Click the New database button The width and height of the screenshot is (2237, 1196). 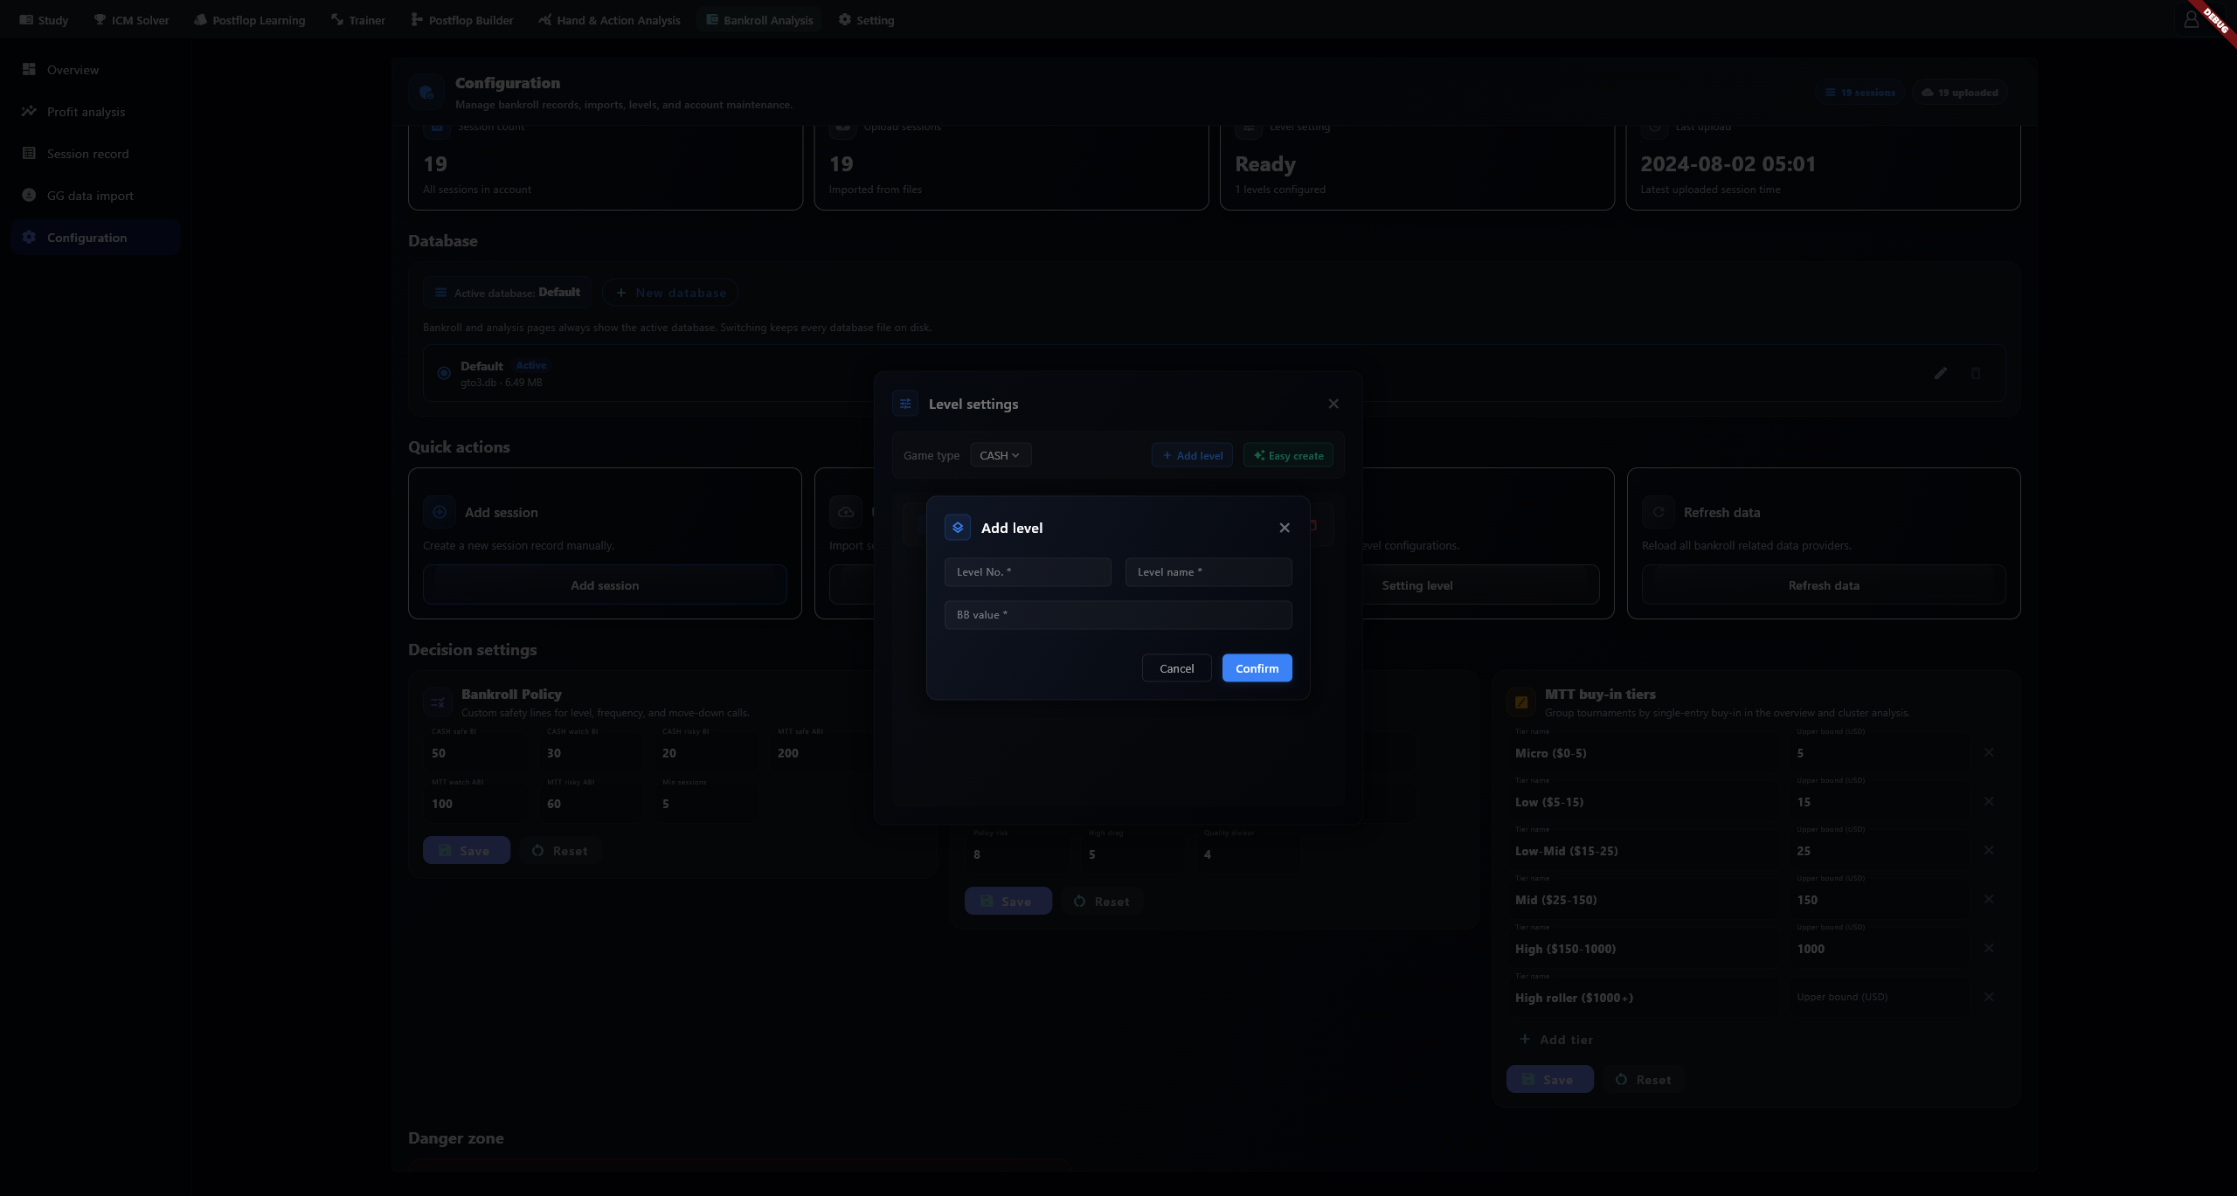coord(670,293)
